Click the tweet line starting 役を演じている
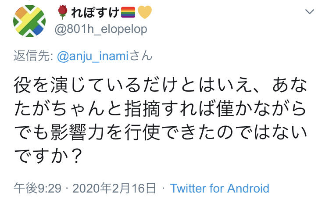Screen dimensions: 329x207 click(161, 85)
